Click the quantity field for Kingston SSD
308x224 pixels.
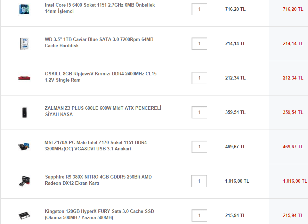(x=199, y=216)
